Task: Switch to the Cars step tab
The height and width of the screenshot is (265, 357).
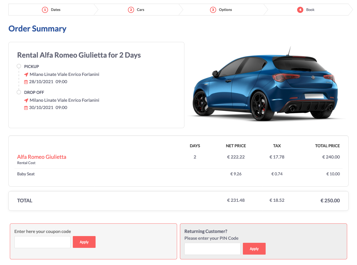Action: click(140, 10)
